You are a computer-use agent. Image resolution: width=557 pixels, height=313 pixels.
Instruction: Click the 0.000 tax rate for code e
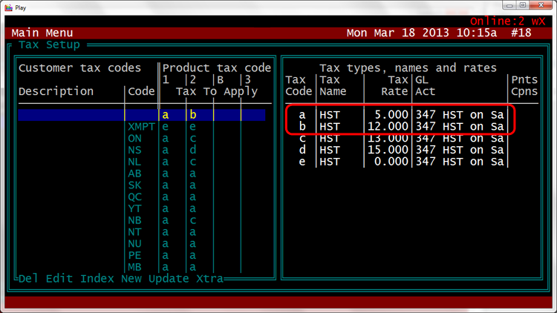click(x=388, y=161)
